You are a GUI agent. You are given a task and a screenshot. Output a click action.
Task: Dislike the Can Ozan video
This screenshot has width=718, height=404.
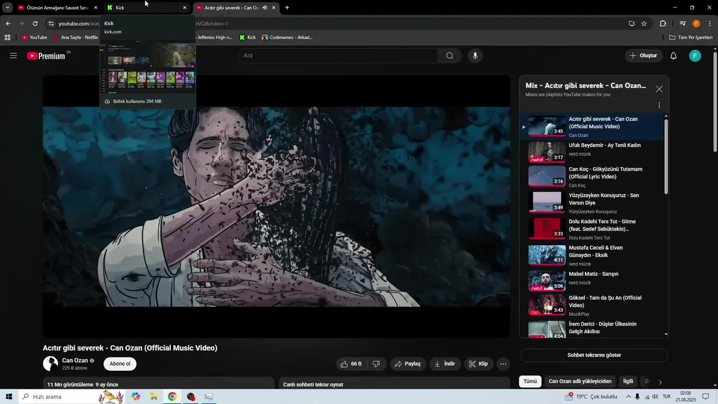tap(376, 364)
